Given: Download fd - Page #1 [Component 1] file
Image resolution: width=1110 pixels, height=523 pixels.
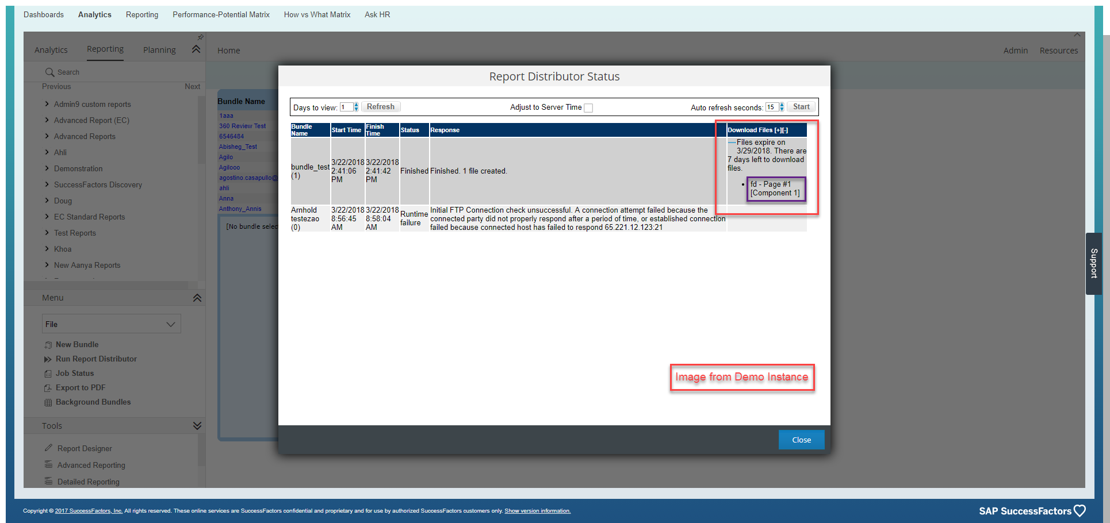Looking at the screenshot, I should tap(775, 189).
